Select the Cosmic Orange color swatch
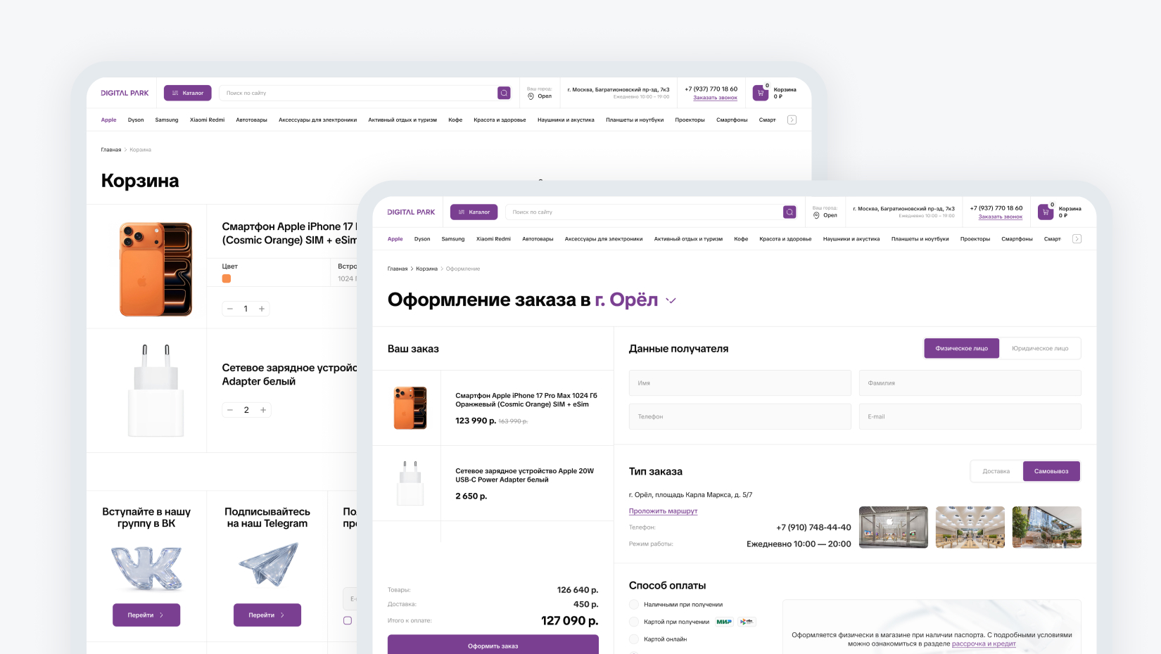 click(x=227, y=278)
